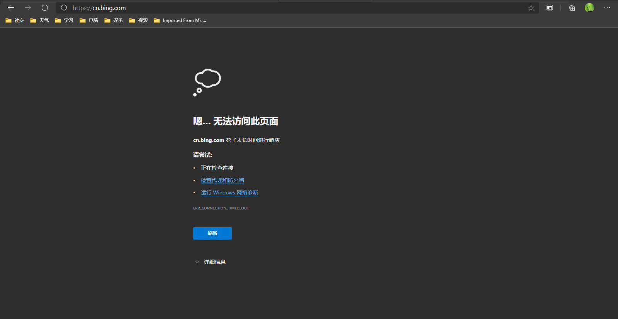This screenshot has height=319, width=618.
Task: Expand the 详细信息 section
Action: click(210, 262)
